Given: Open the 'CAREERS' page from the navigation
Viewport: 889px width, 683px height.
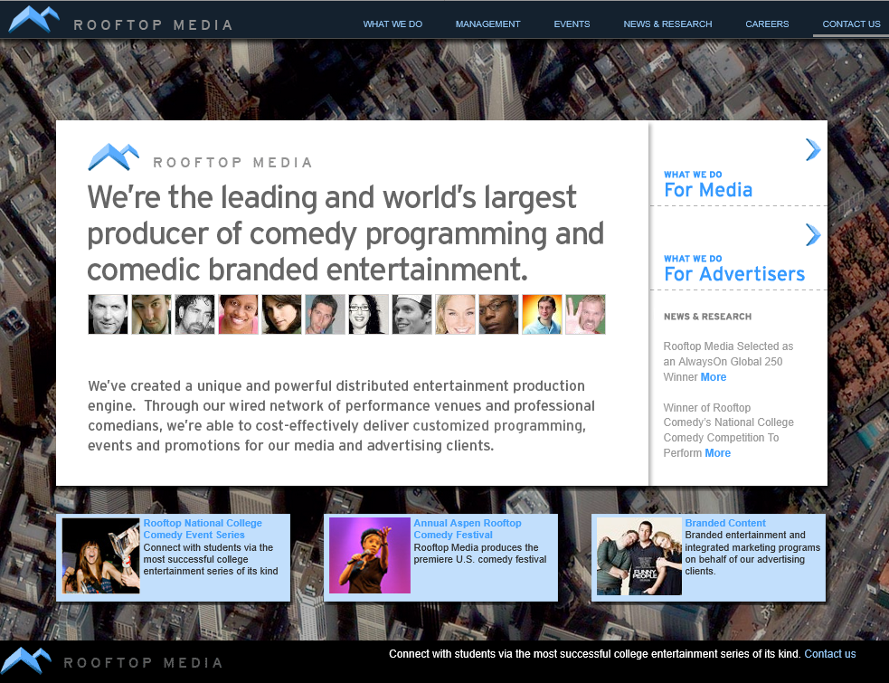Looking at the screenshot, I should [x=767, y=24].
